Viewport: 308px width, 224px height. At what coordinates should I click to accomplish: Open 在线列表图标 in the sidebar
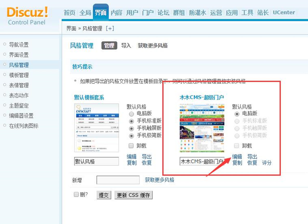[24, 126]
